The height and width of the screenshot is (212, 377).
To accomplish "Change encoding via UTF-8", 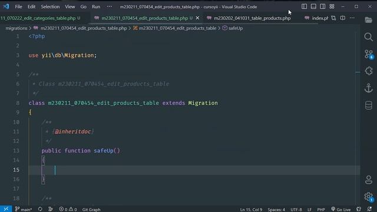I will pyautogui.click(x=296, y=210).
